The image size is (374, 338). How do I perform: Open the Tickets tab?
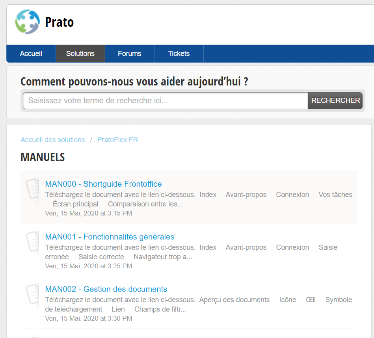coord(179,54)
